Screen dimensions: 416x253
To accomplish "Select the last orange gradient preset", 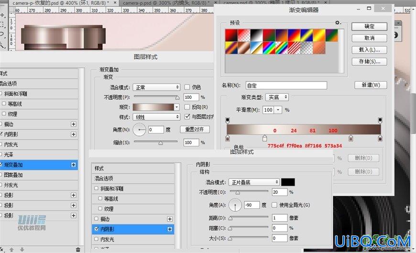I will click(319, 48).
